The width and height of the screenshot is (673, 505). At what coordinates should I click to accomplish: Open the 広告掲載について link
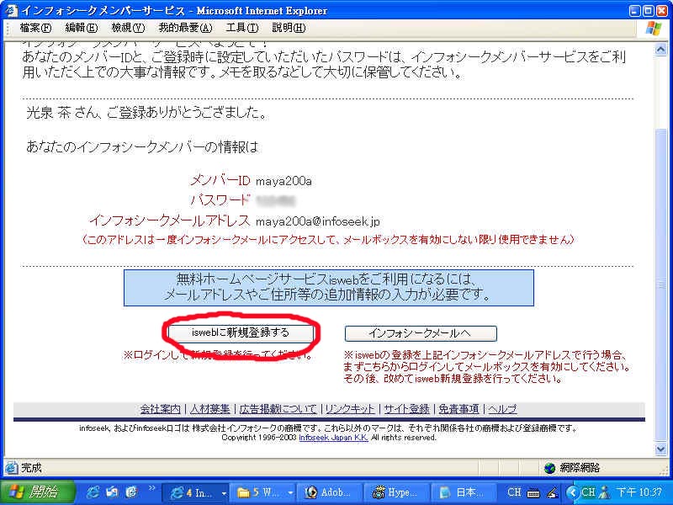pos(278,409)
